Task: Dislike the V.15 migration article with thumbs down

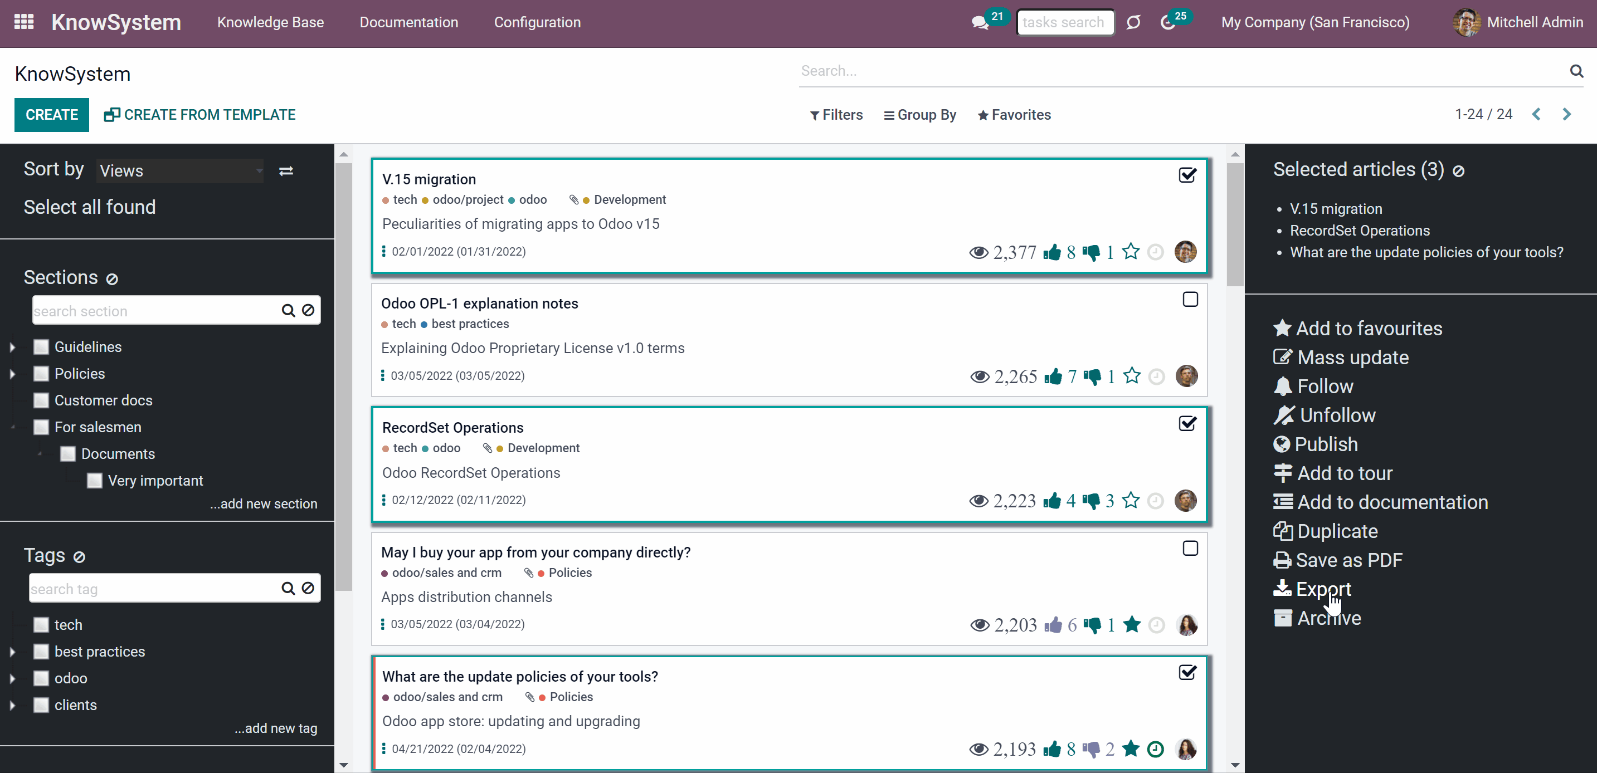Action: point(1091,252)
